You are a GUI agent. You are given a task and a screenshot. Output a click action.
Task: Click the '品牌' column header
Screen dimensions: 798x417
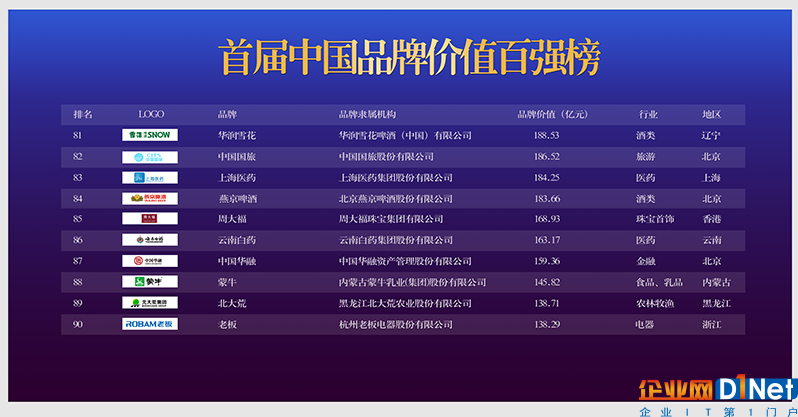coord(227,114)
